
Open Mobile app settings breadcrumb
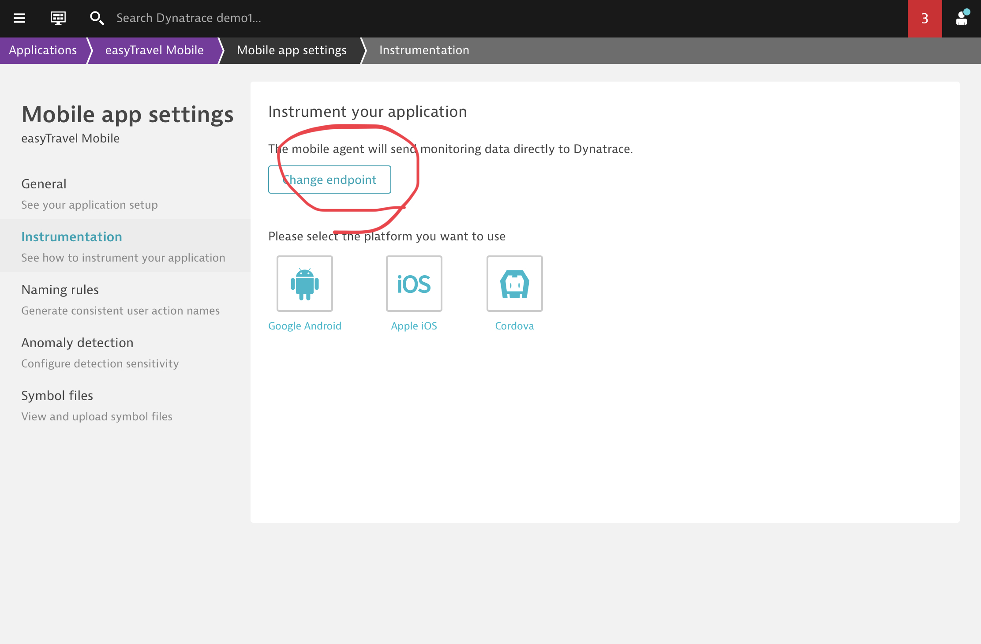coord(292,50)
